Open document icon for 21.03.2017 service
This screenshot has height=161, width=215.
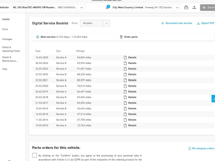tap(125, 103)
